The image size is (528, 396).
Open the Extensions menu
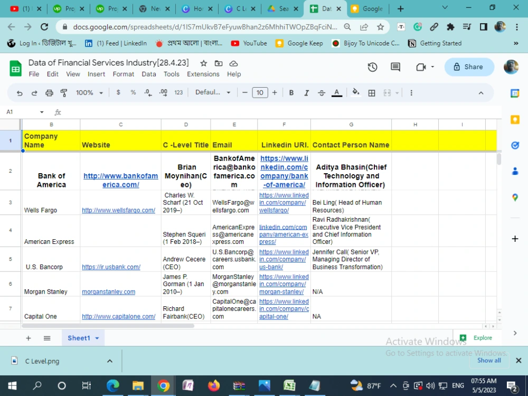[x=203, y=74]
